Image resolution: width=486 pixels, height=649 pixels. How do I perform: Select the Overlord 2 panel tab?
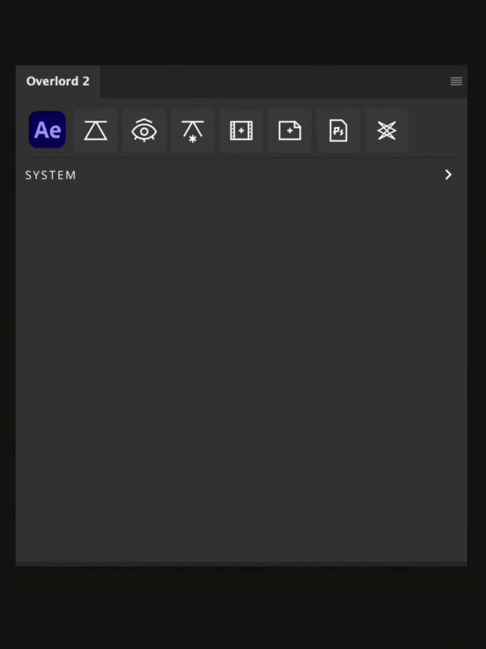(58, 81)
